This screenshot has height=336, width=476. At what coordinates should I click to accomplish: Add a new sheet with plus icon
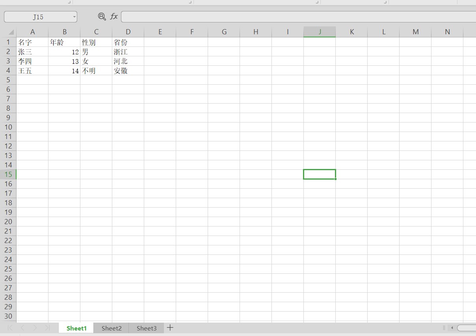click(x=170, y=328)
